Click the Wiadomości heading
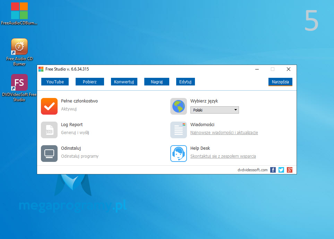 [202, 125]
